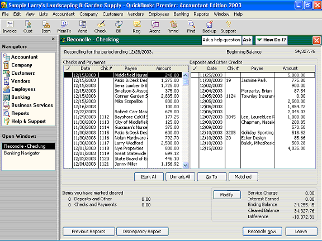Mark the Ecker Design 85.66 deposit cleared
Screen dimensions: 322x241
[195, 138]
